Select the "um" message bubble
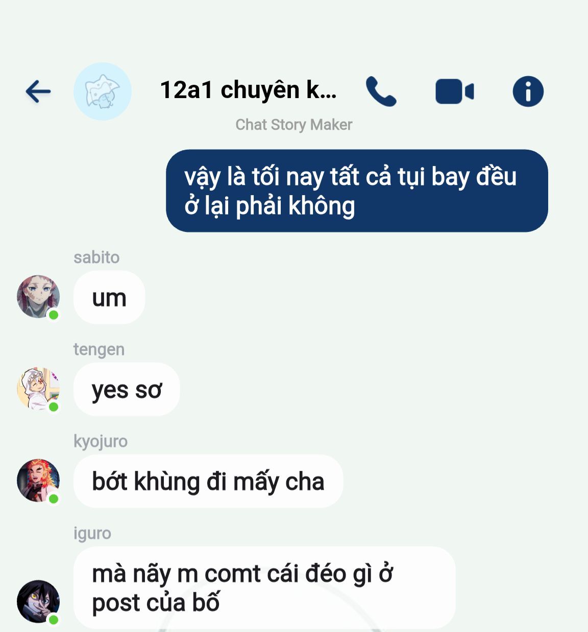Screen dimensions: 588x632 pos(109,297)
